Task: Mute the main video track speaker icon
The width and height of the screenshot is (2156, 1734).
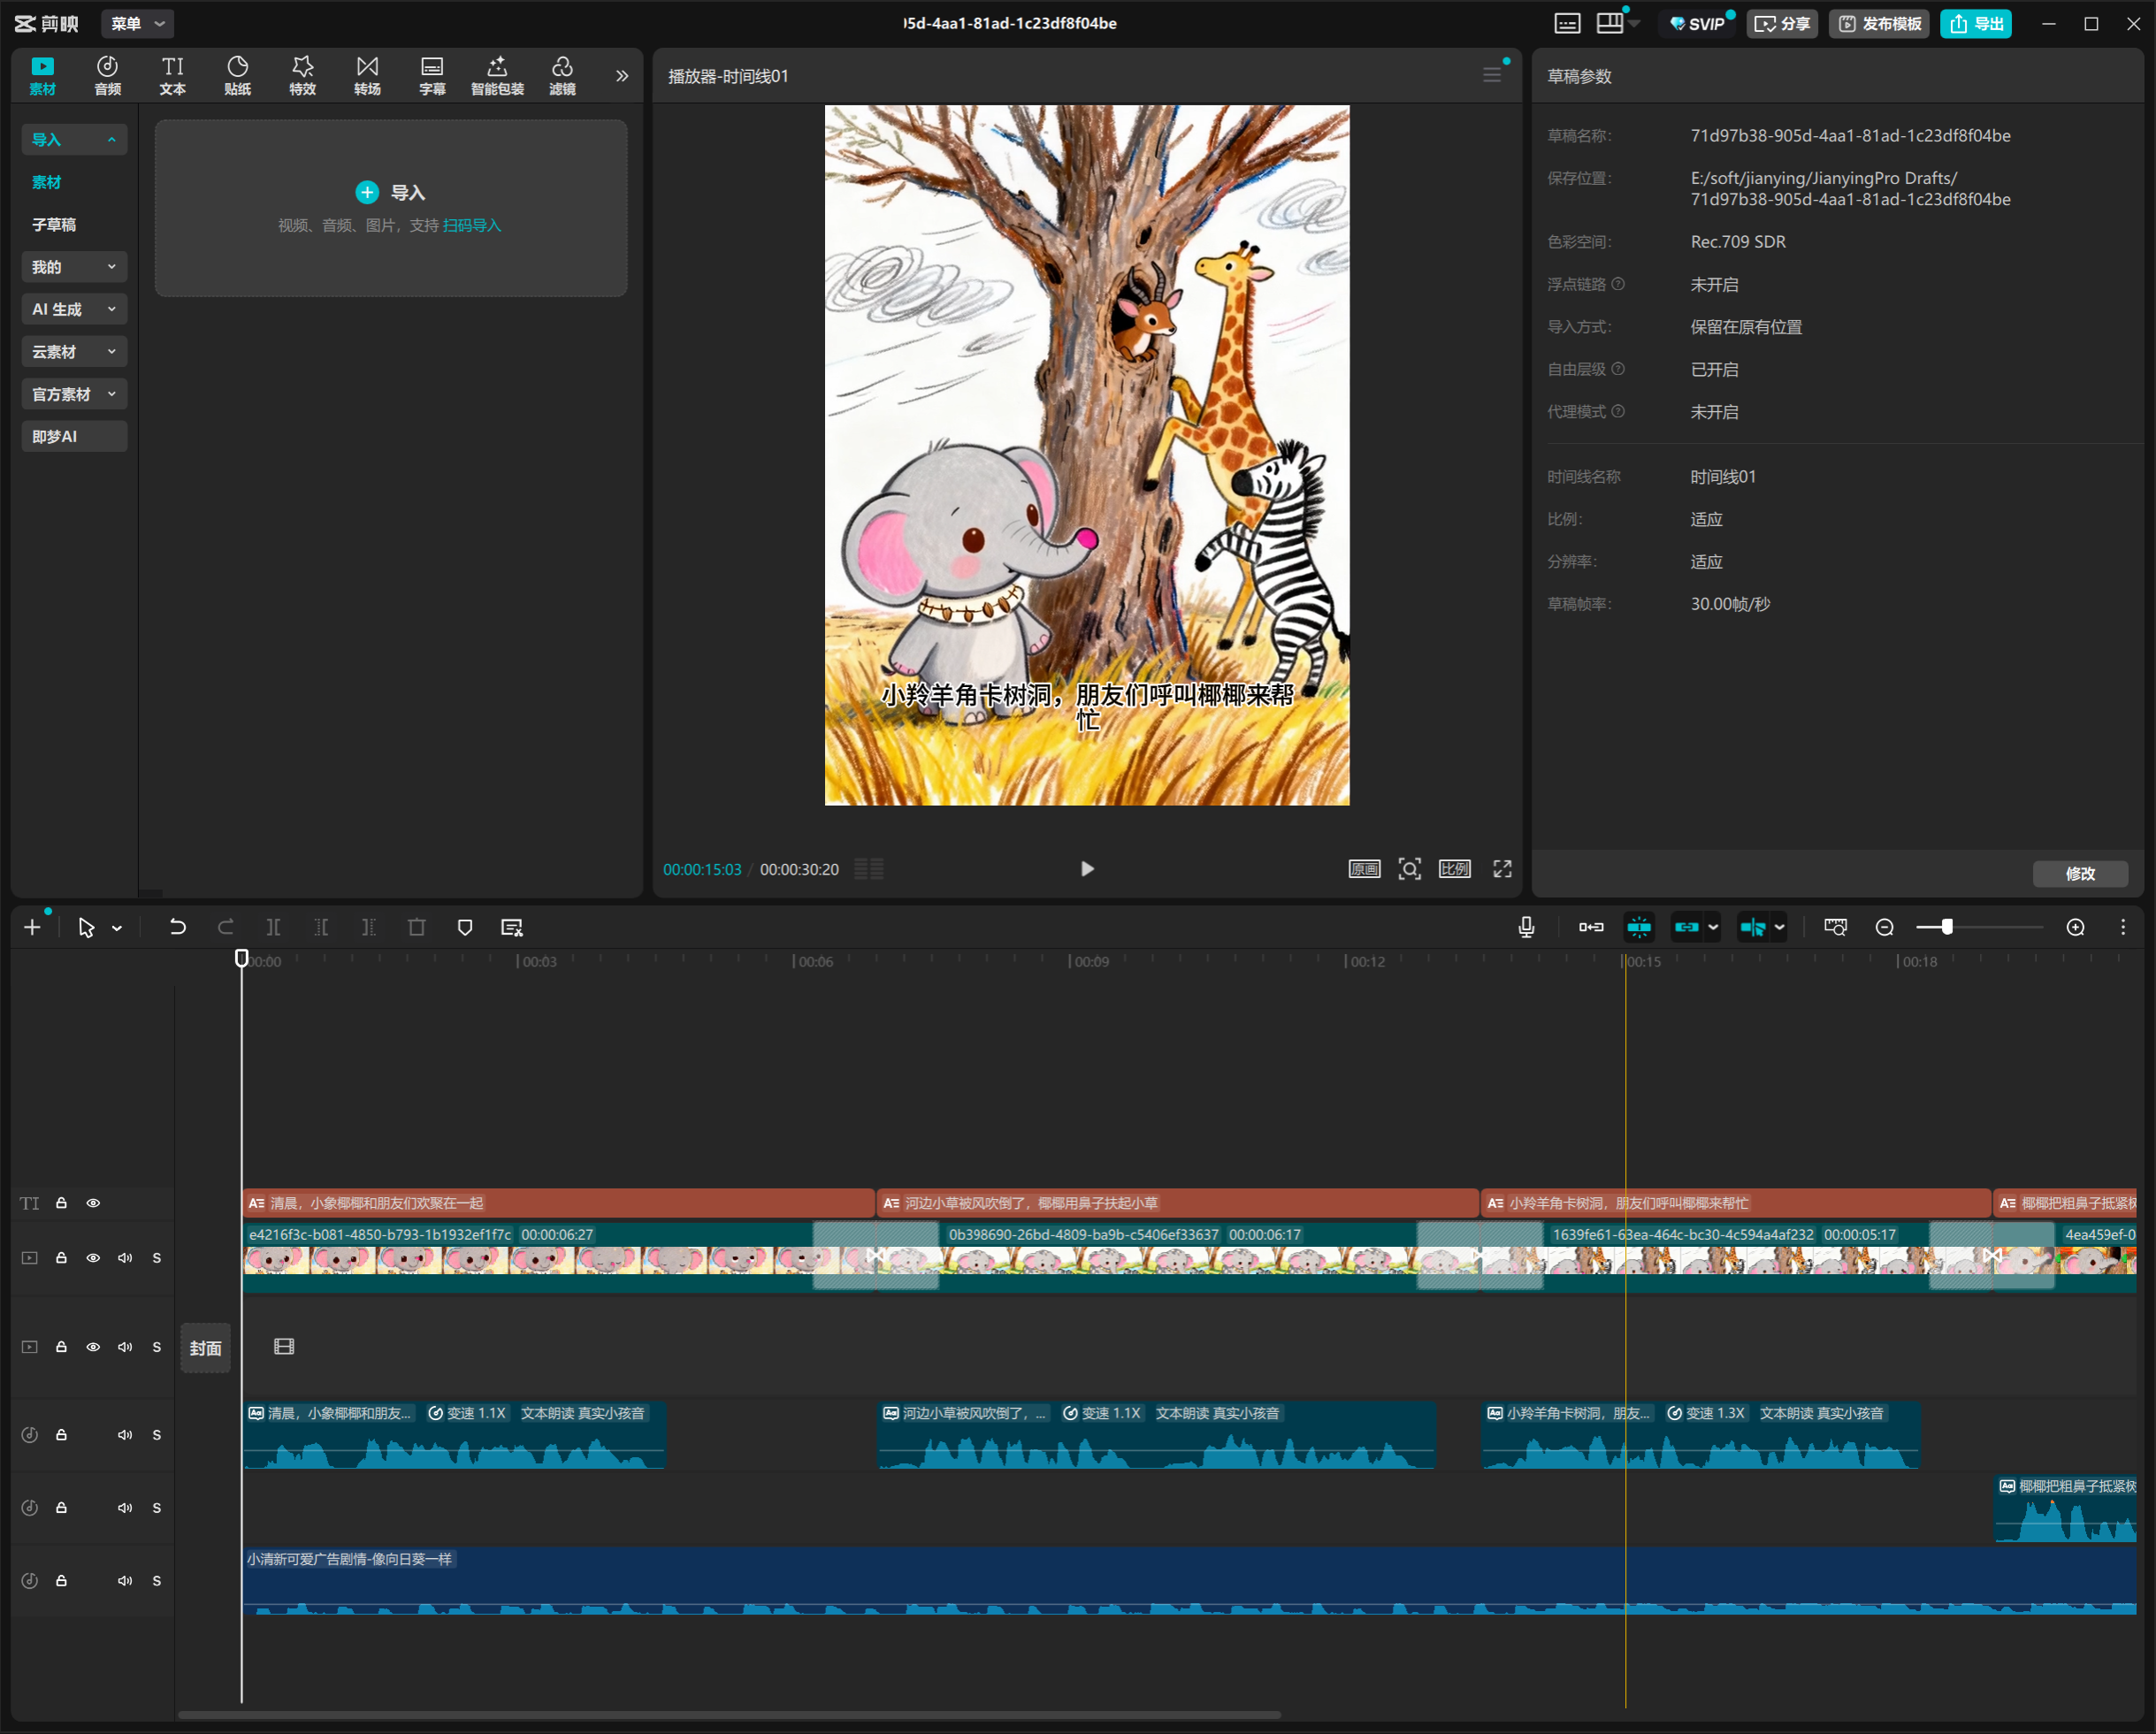Action: [x=125, y=1258]
